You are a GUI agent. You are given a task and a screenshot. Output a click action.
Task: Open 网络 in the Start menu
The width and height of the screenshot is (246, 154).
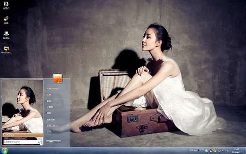point(49,113)
